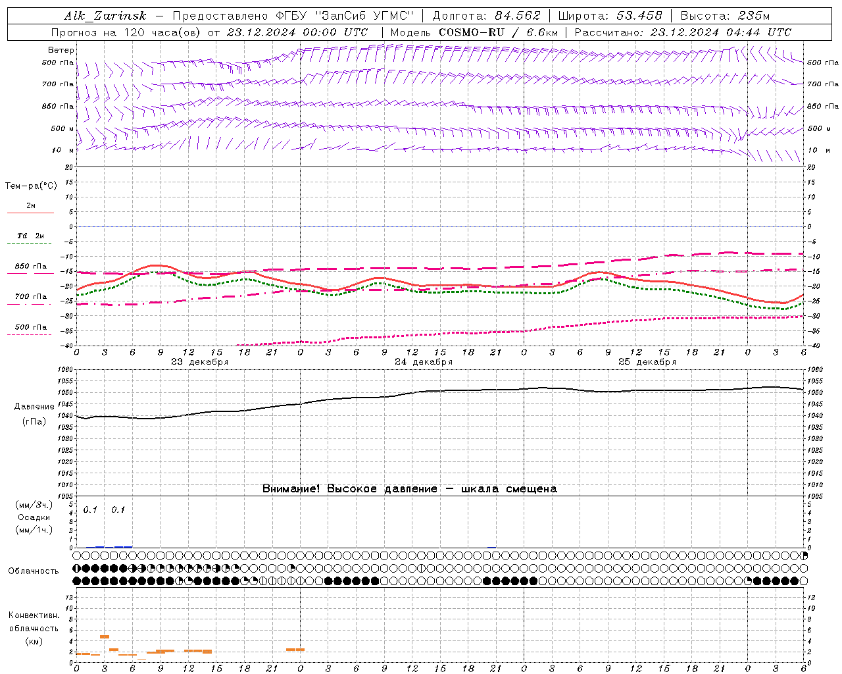Click the high-pressure warning Внимание! Высокое давление

point(349,488)
